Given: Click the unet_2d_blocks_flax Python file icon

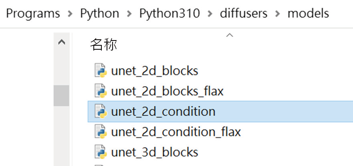Looking at the screenshot, I should pos(101,91).
